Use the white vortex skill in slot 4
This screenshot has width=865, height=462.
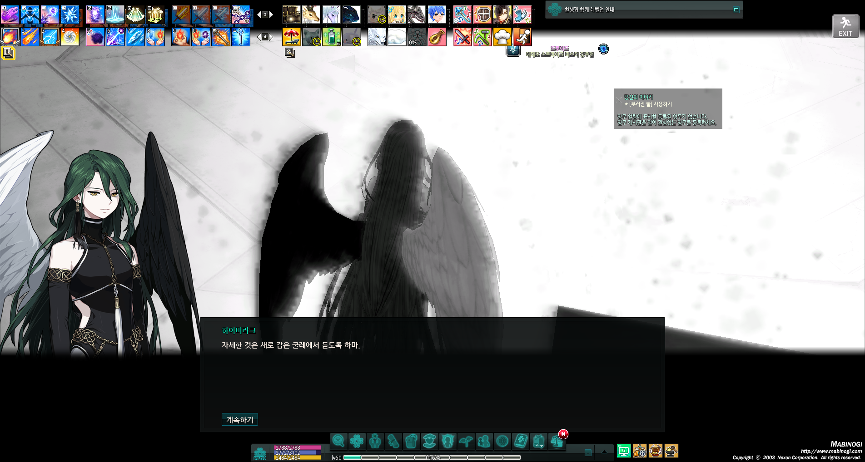[x=70, y=37]
